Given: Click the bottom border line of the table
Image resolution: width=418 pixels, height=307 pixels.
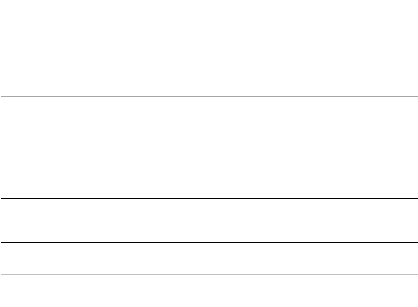Looking at the screenshot, I should [209, 307].
